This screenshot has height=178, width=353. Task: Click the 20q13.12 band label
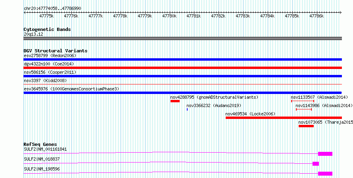pos(33,34)
